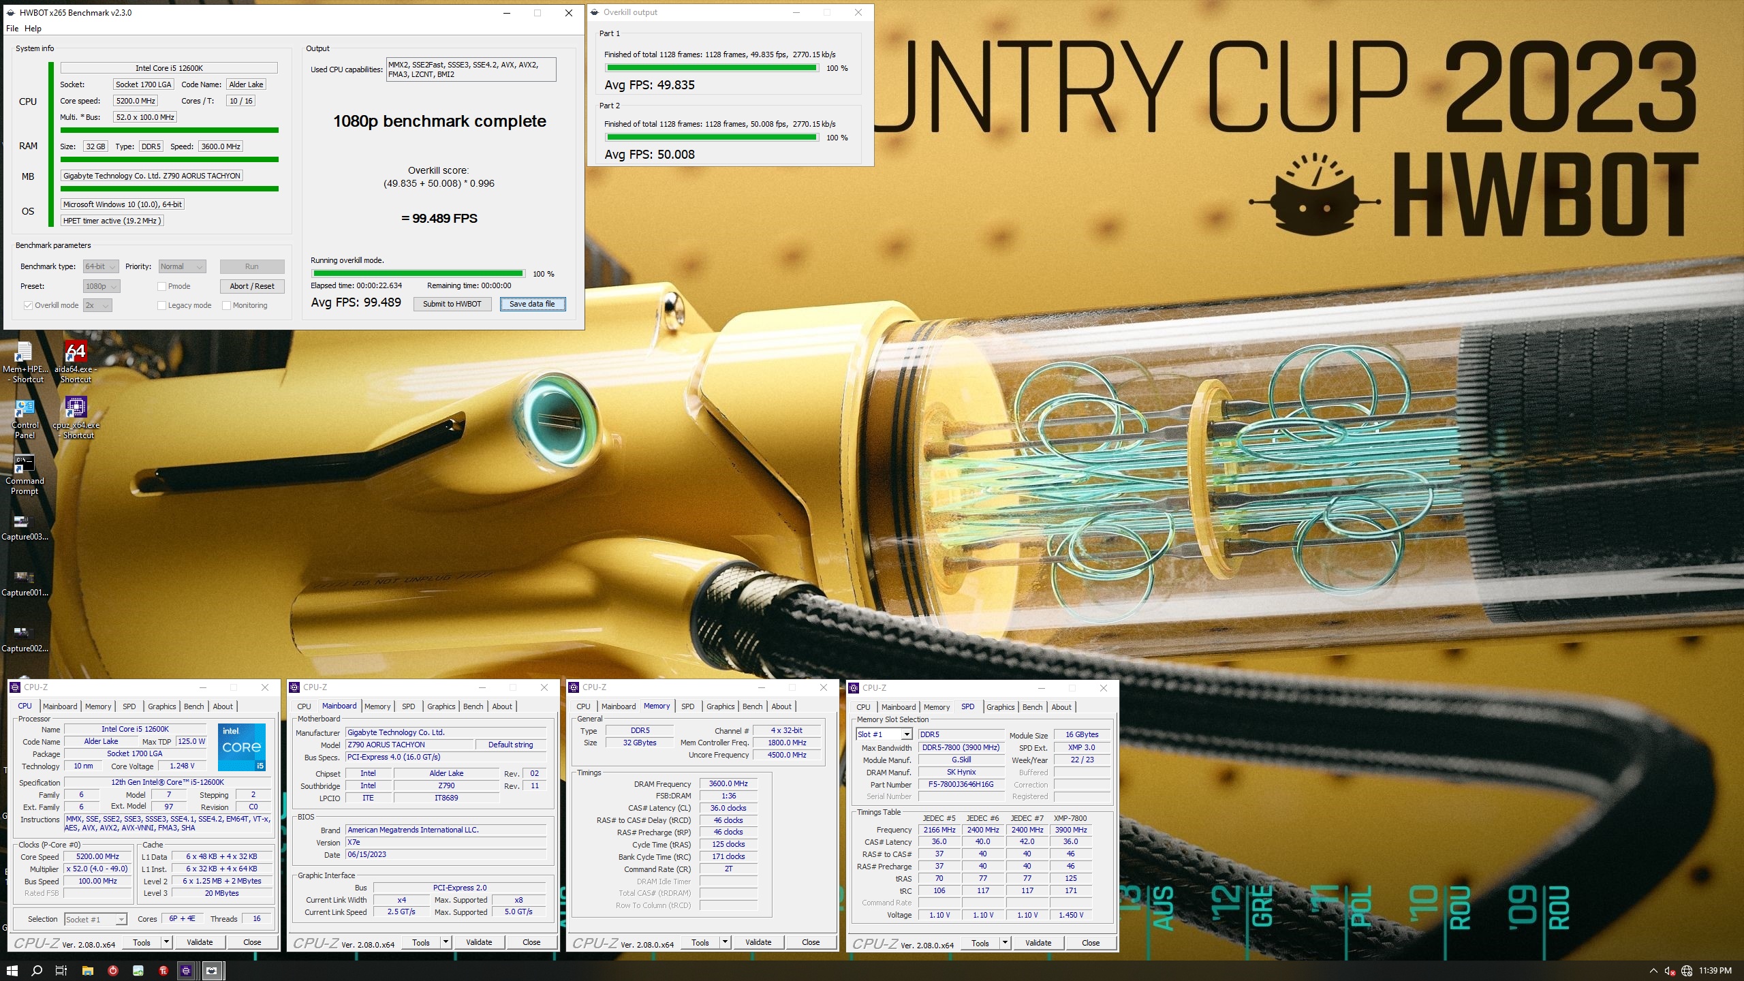The height and width of the screenshot is (981, 1744).
Task: Open the SPD tab in the CPU-Z Mainboard window
Action: pyautogui.click(x=408, y=706)
